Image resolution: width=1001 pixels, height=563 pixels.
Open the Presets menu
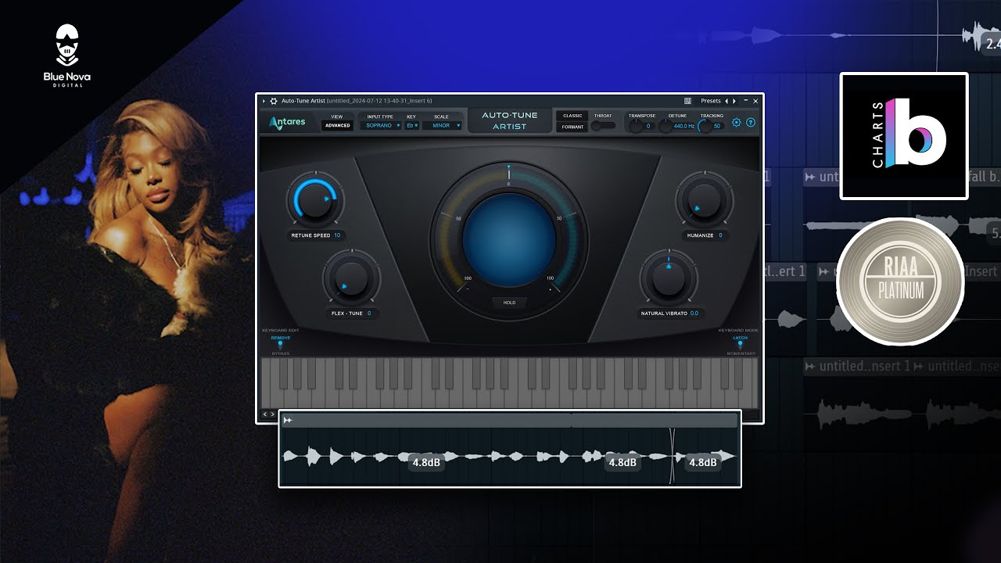click(711, 101)
